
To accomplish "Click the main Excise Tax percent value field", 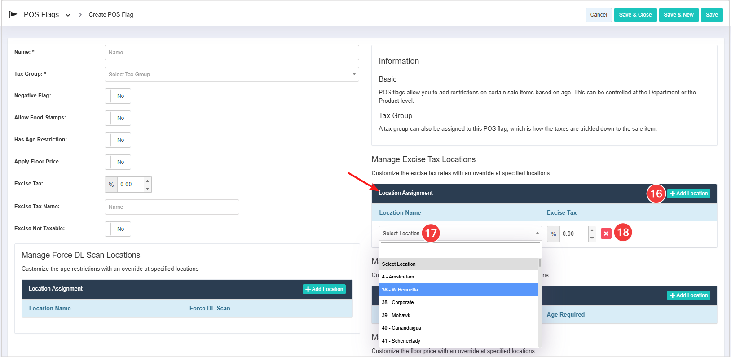I will pyautogui.click(x=131, y=185).
